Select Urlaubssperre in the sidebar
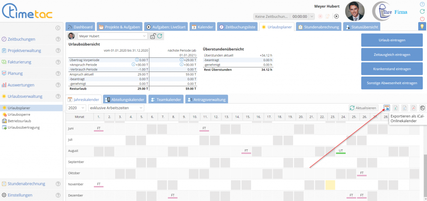The width and height of the screenshot is (427, 201). coord(19,114)
